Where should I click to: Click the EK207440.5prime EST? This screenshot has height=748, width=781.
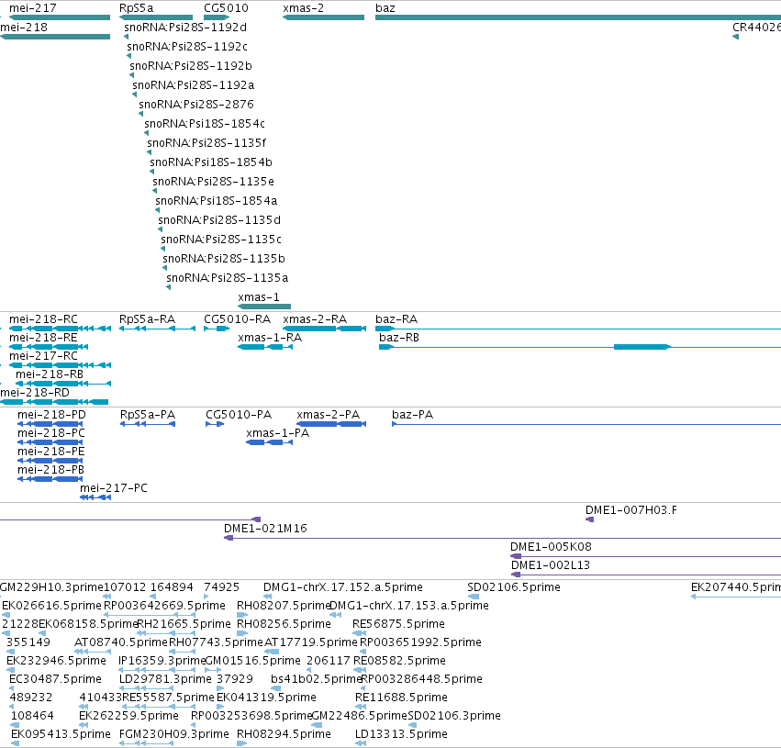click(x=736, y=597)
